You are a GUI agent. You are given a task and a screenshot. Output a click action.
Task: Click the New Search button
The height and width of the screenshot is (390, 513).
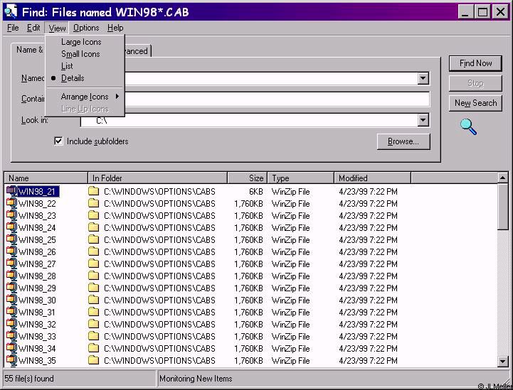(x=475, y=103)
